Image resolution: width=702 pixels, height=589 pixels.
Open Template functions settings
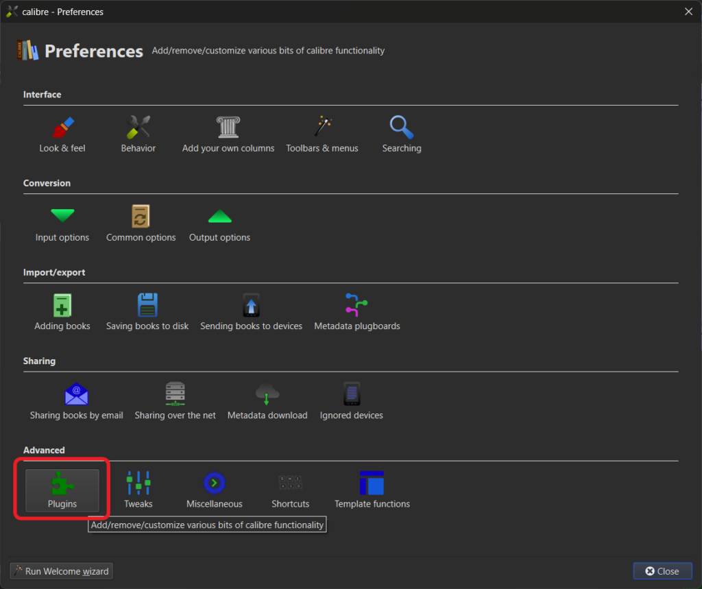[372, 490]
